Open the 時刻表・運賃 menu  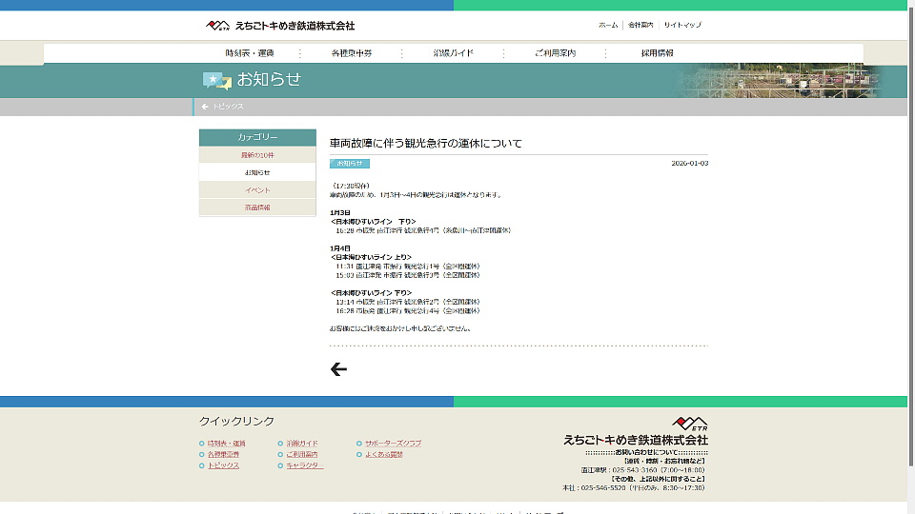(x=249, y=53)
